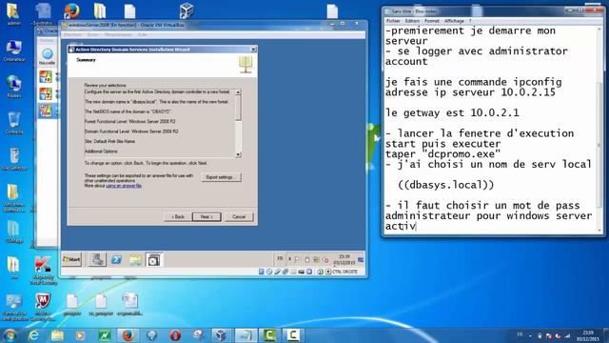Screen dimensions: 609x343
Task: Click Next in the Active Directory wizard
Action: coord(206,216)
